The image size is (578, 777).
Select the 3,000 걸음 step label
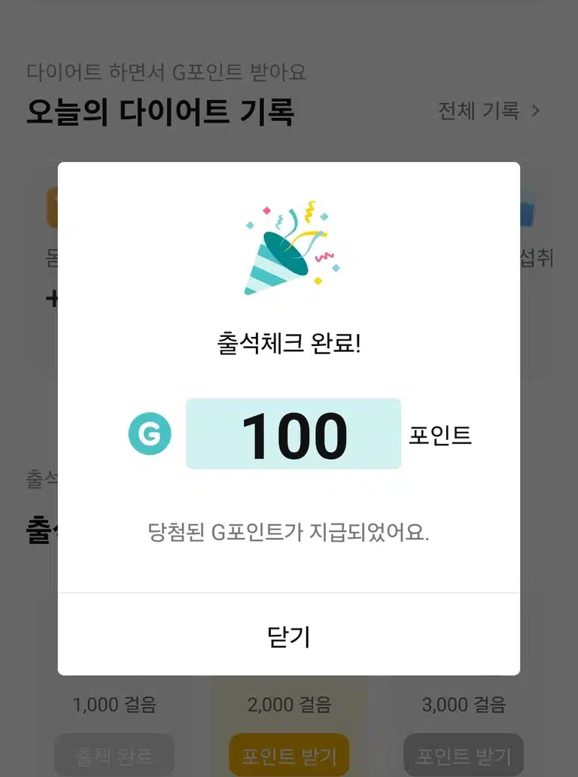click(464, 704)
